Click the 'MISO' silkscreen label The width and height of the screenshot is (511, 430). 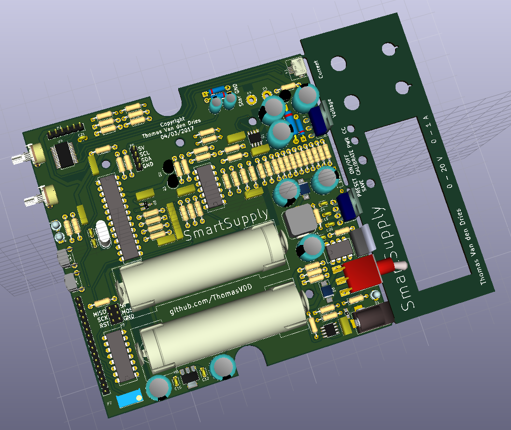point(99,313)
